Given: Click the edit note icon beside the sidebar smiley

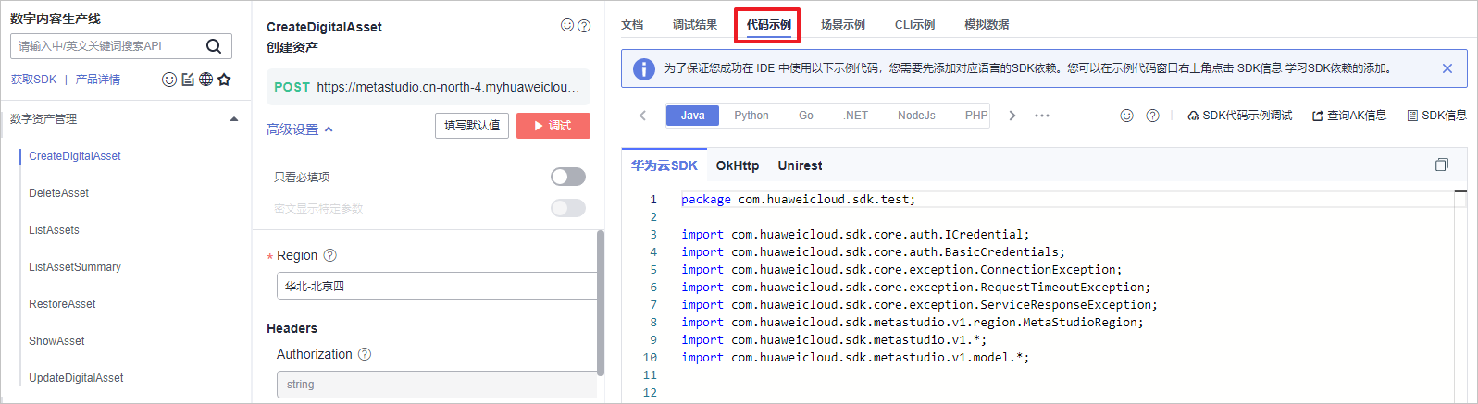Looking at the screenshot, I should coord(188,80).
